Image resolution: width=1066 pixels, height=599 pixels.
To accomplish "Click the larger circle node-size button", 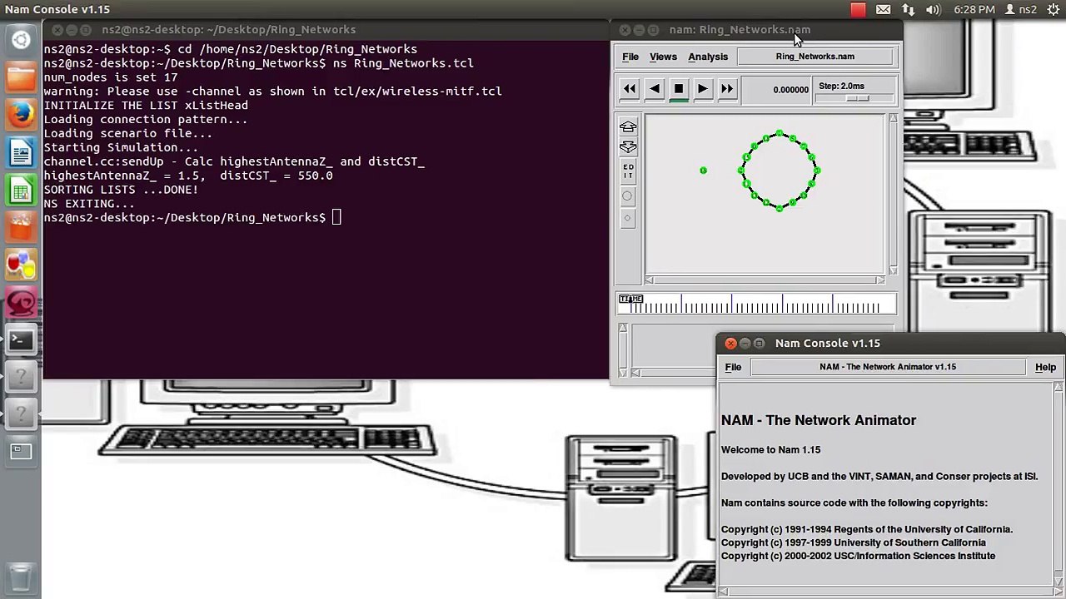I will pyautogui.click(x=628, y=196).
